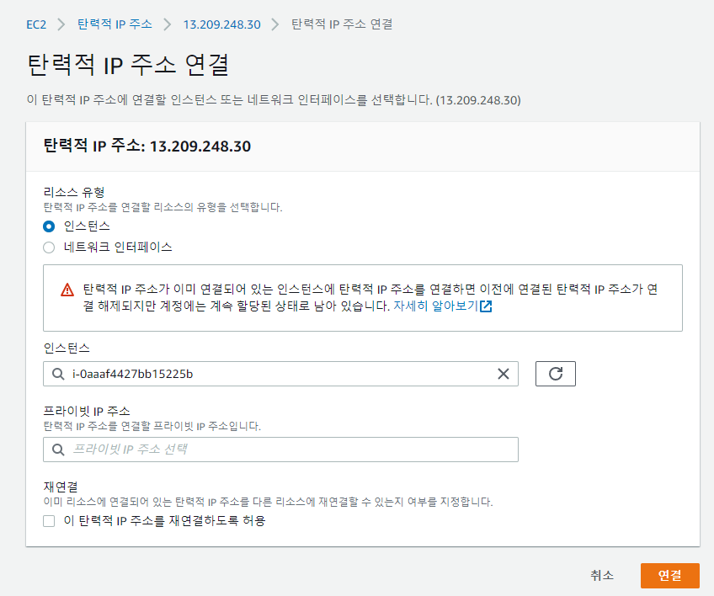Open the EC2 breadcrumb link
The image size is (714, 596).
coord(36,24)
